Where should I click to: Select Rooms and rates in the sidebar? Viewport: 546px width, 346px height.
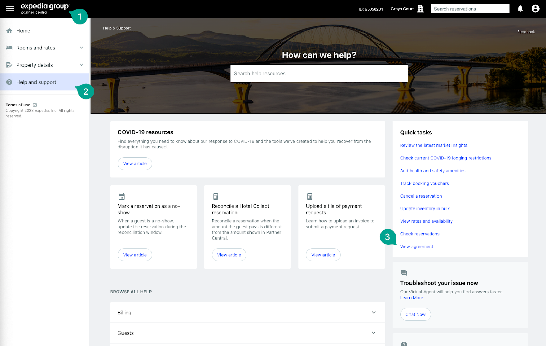pos(45,48)
